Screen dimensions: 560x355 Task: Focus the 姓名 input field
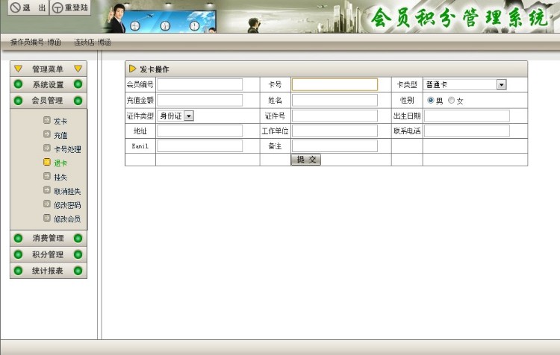point(335,100)
